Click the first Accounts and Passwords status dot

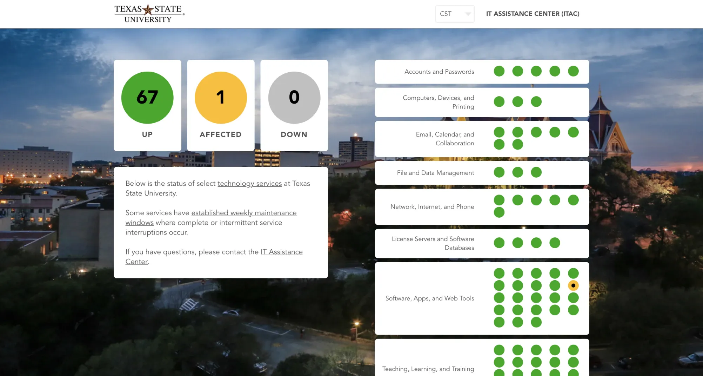[499, 71]
